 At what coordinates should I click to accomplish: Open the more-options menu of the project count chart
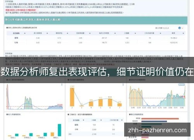point(123,85)
